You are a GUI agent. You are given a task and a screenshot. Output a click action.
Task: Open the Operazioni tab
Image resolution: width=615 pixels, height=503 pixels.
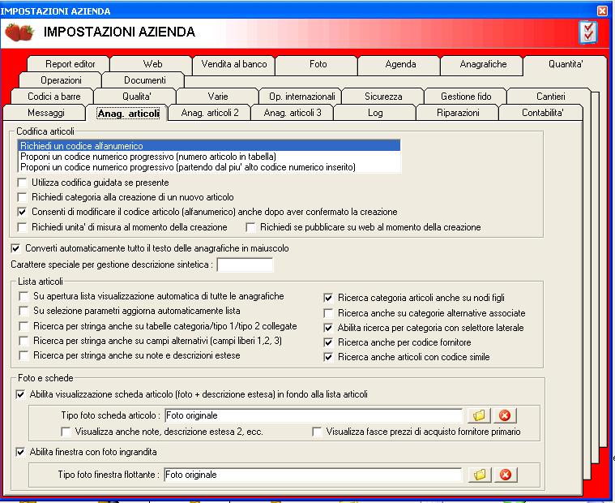click(x=62, y=80)
